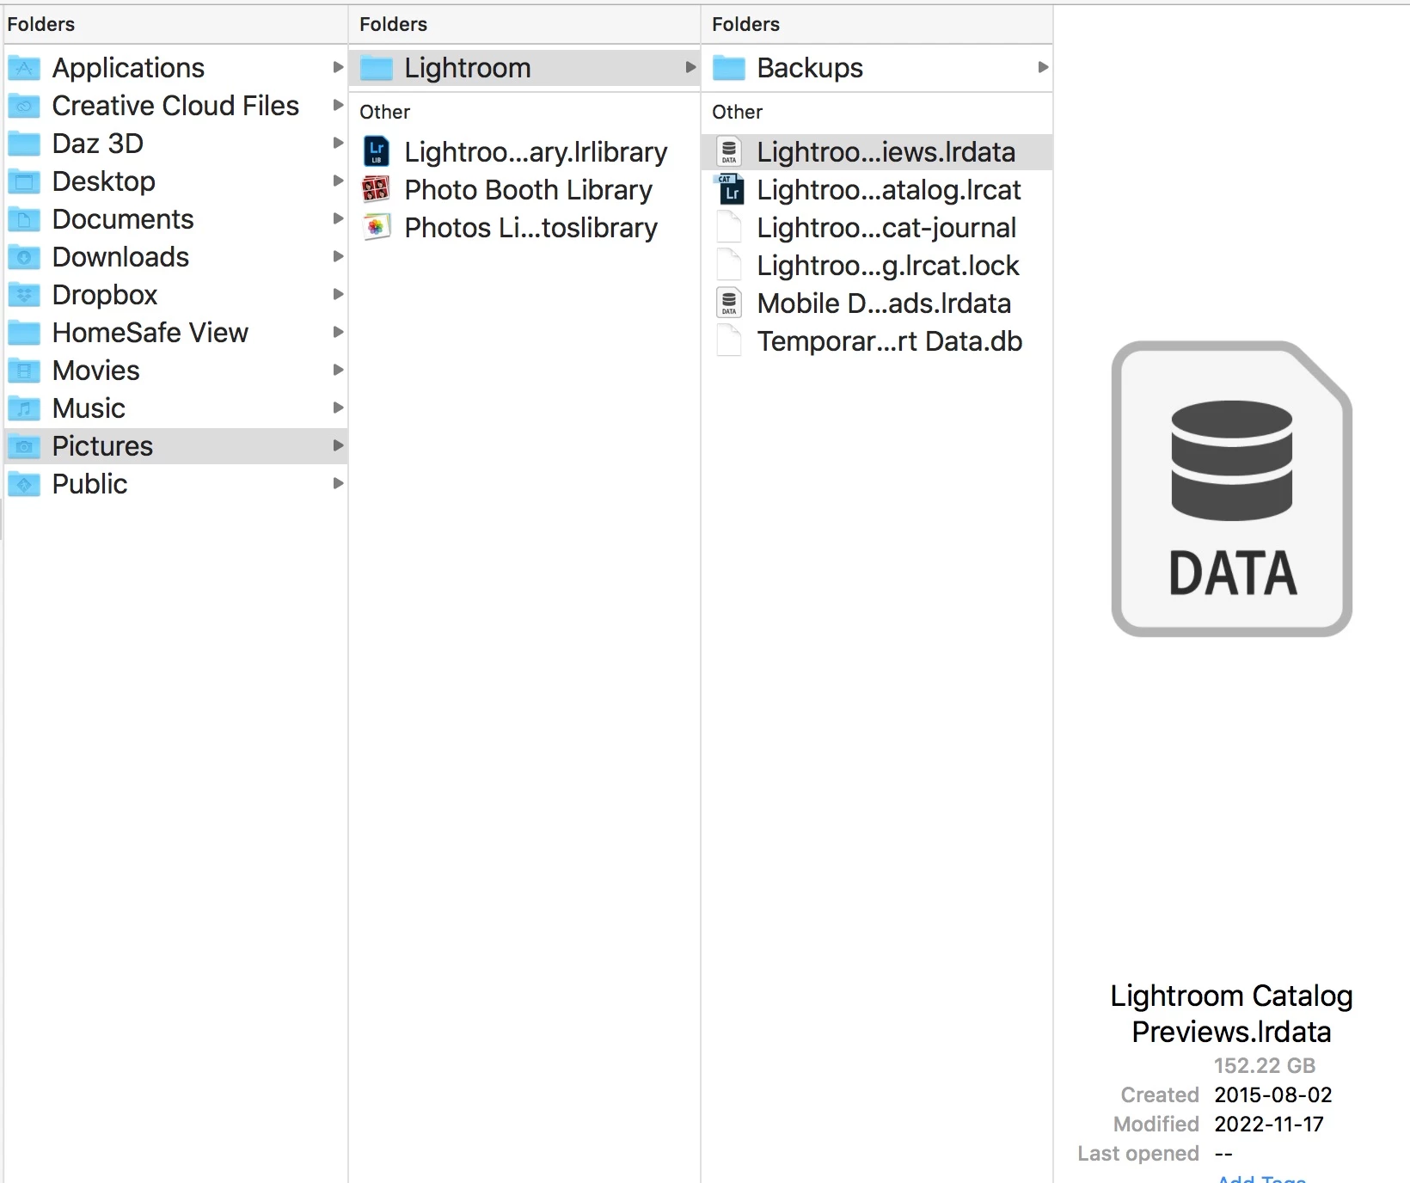Select the Documents name
Viewport: 1410px width, 1183px height.
click(x=123, y=219)
